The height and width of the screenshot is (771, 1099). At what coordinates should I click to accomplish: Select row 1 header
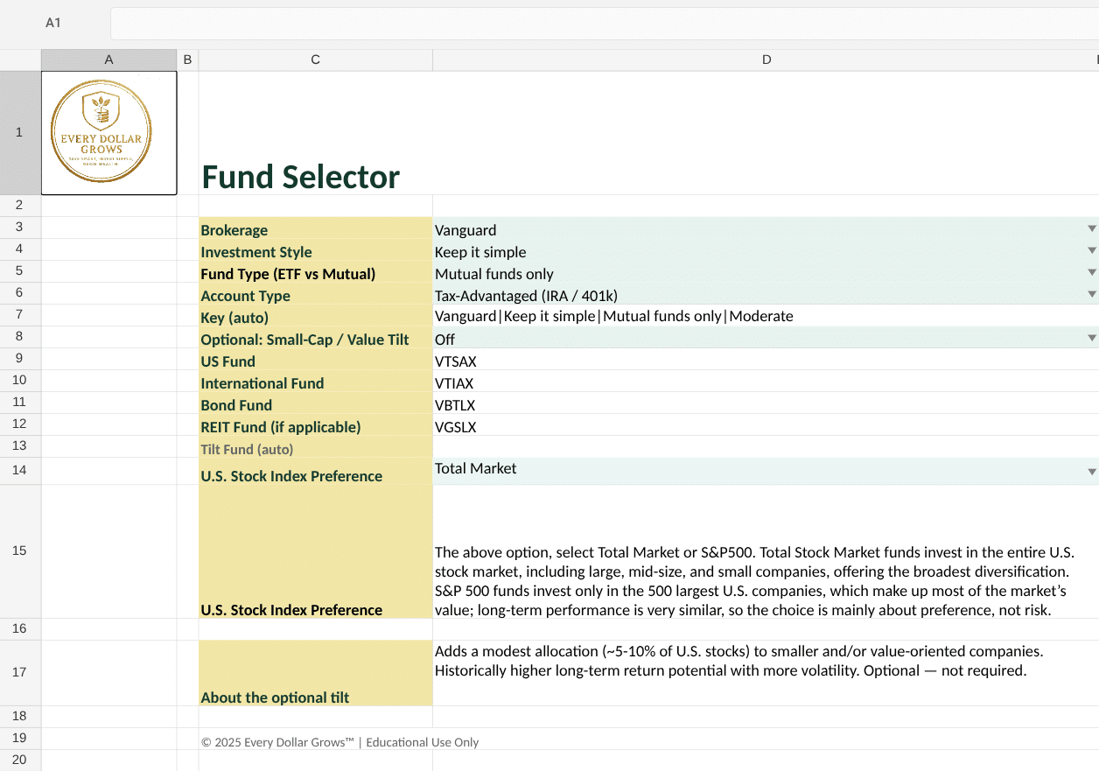click(x=20, y=132)
